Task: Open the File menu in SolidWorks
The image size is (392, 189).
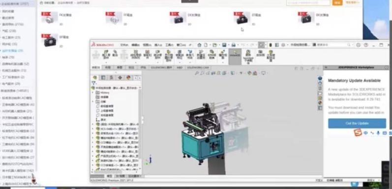Action: click(124, 45)
